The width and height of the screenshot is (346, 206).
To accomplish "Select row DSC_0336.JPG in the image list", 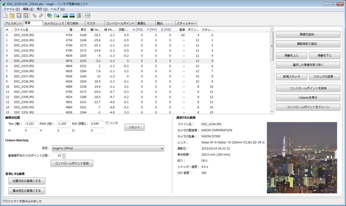I will point(109,71).
